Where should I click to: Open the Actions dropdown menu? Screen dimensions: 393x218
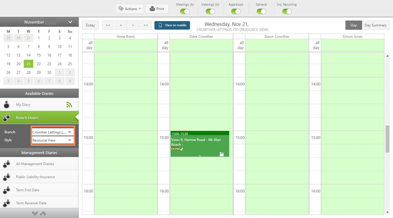130,9
